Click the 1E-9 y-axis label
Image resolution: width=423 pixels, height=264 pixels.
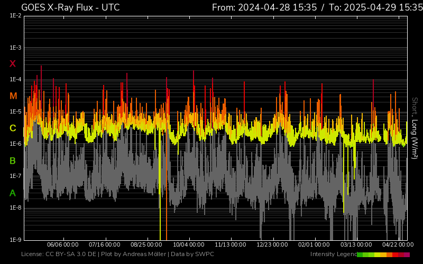click(x=15, y=240)
